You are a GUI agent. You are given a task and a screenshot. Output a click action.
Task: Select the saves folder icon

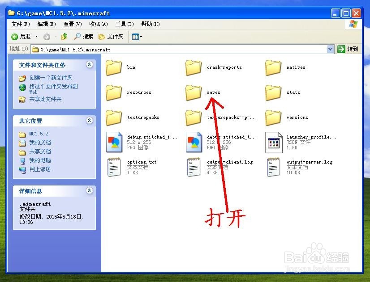tap(194, 93)
